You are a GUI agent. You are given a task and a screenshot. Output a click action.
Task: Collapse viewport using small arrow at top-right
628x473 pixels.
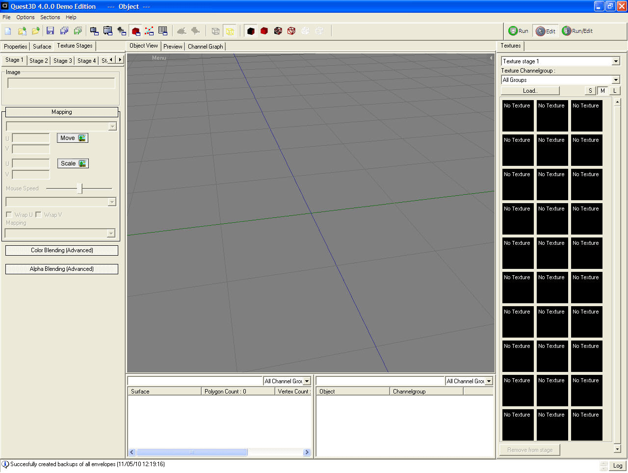491,58
